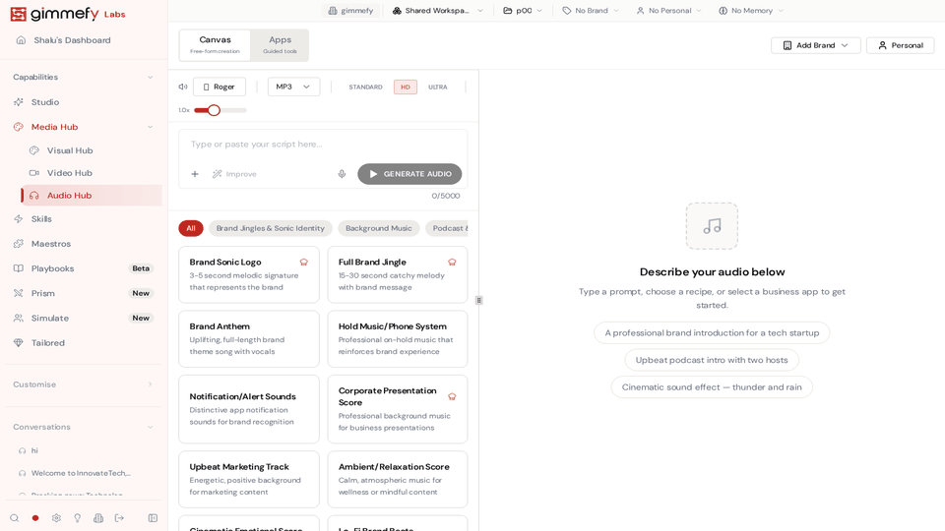The width and height of the screenshot is (945, 531).
Task: Select the All category filter chip
Action: click(x=191, y=228)
